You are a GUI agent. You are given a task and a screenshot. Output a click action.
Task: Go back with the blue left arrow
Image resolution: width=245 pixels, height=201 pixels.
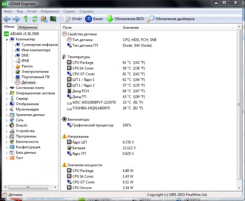pyautogui.click(x=7, y=19)
